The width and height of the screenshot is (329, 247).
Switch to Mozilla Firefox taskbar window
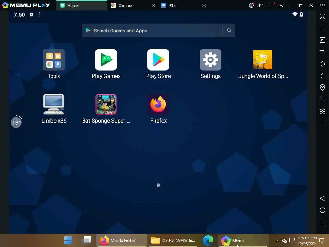point(122,241)
